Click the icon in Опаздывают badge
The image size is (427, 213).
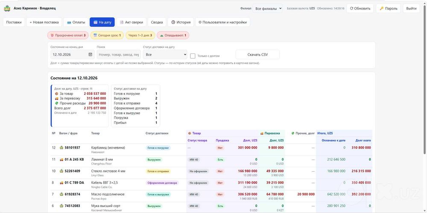pyautogui.click(x=162, y=35)
